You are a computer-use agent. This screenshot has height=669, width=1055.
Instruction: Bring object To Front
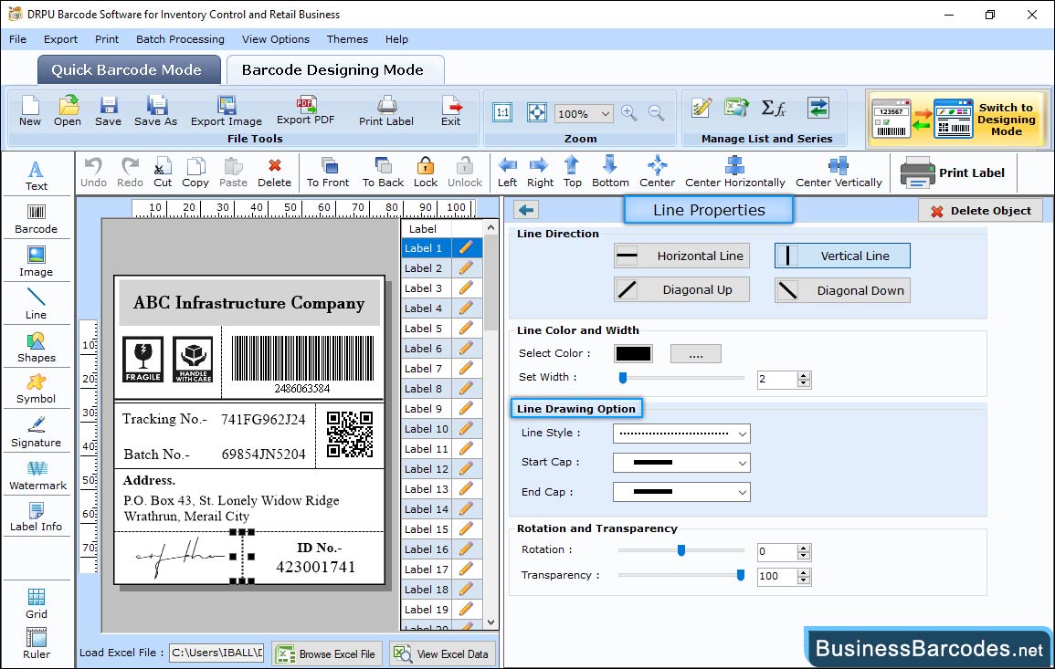pyautogui.click(x=328, y=172)
